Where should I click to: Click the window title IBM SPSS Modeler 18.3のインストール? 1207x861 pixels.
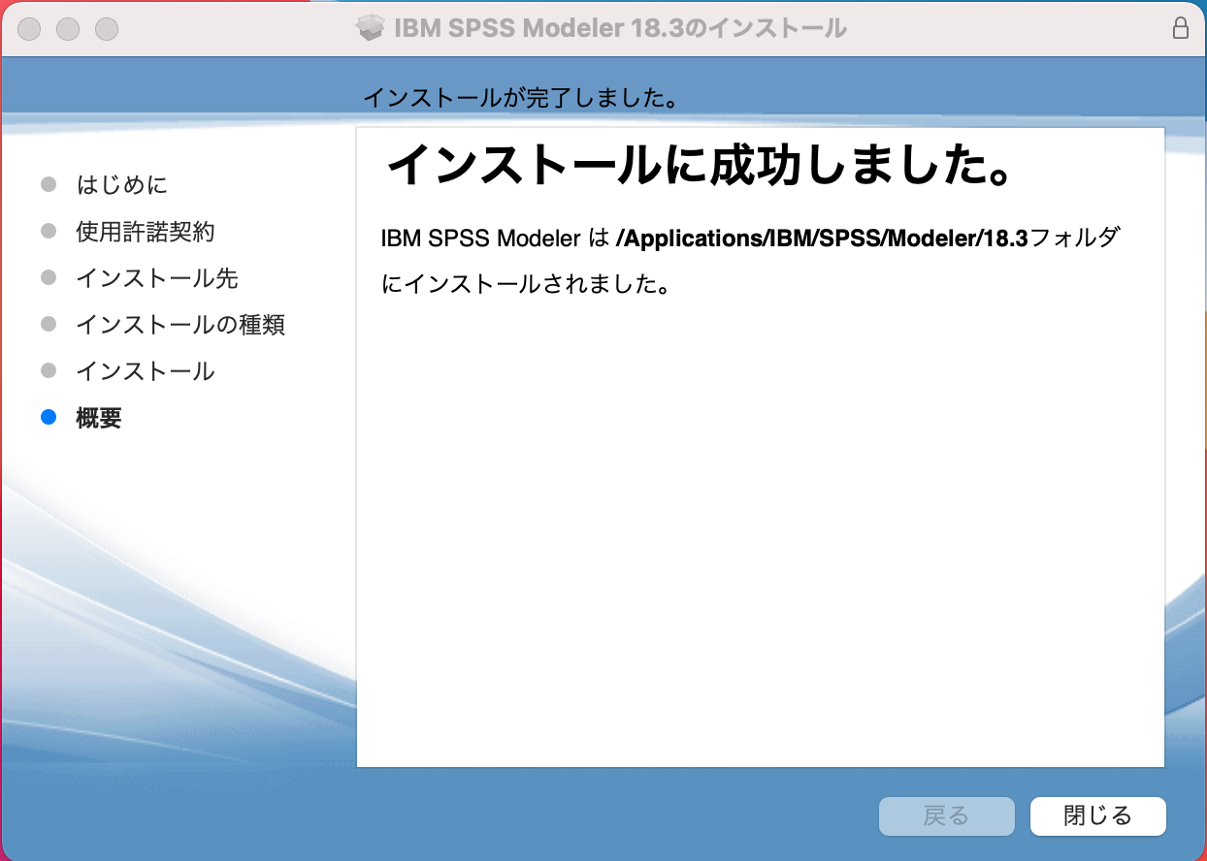pyautogui.click(x=620, y=28)
